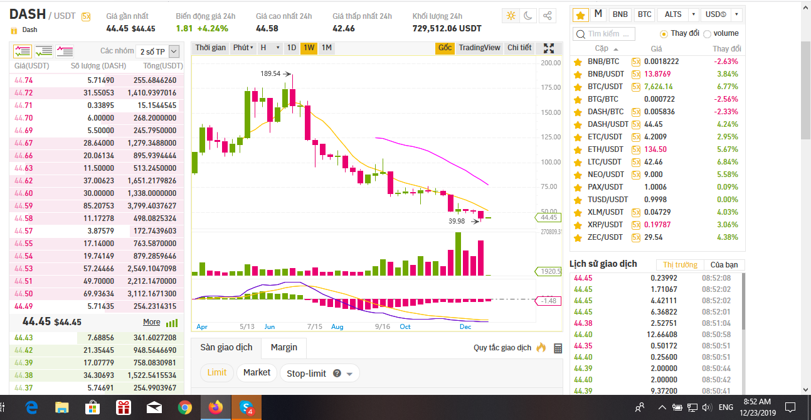
Task: Click the 5x badge on the BTC/USDT row
Action: [x=636, y=87]
